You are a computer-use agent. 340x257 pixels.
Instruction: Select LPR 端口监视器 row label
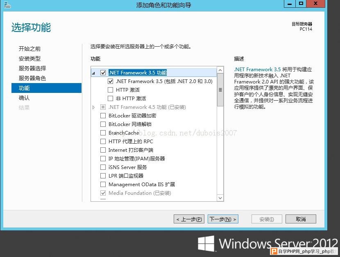(126, 176)
